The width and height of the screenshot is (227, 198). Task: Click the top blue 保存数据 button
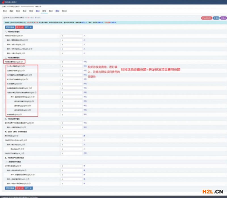[x=10, y=27]
